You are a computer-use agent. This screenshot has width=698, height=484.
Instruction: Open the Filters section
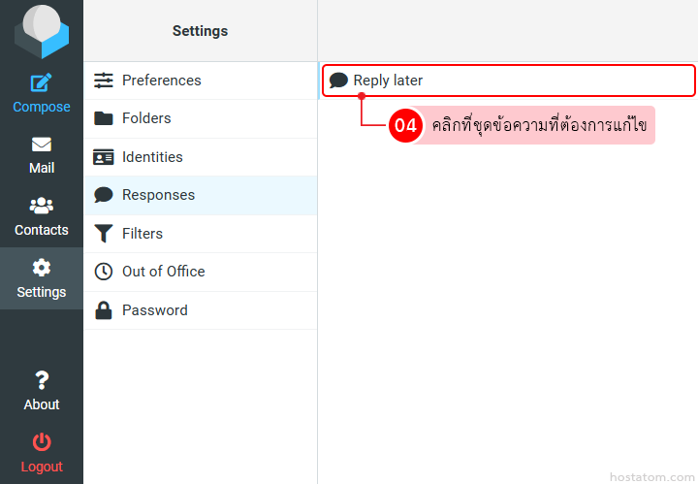143,234
